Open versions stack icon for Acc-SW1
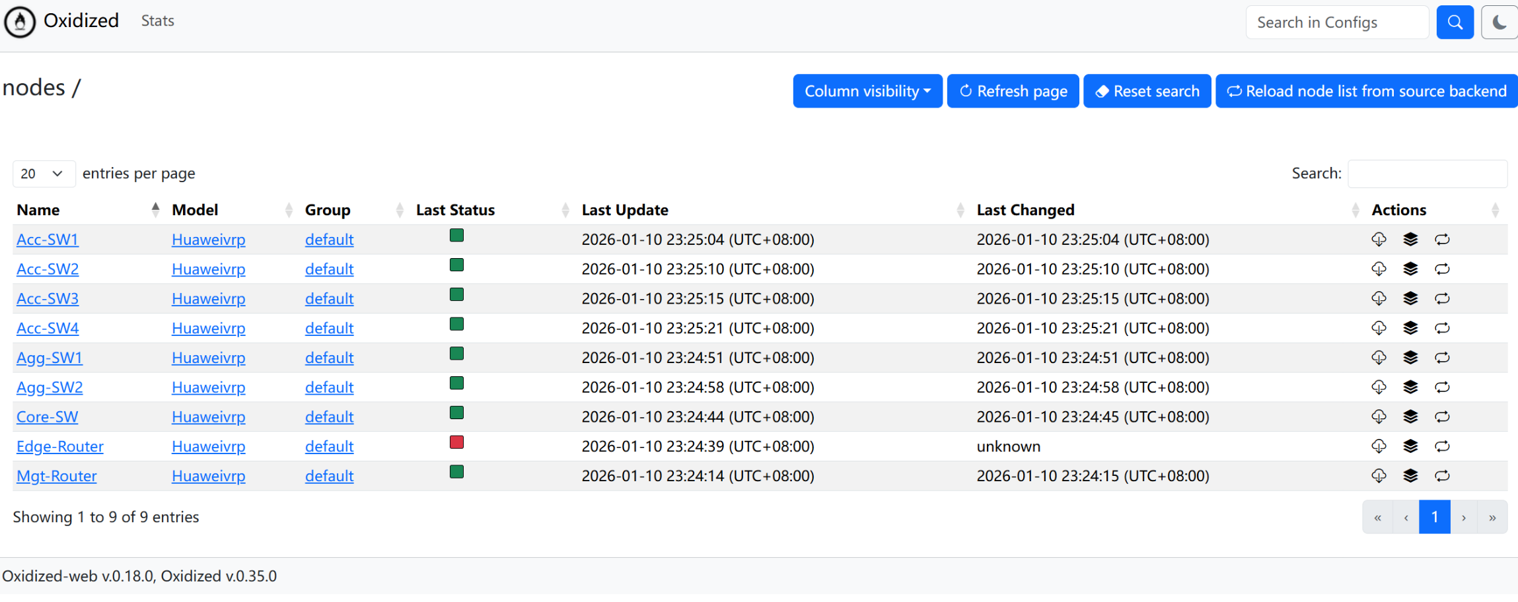This screenshot has height=602, width=1518. tap(1410, 240)
